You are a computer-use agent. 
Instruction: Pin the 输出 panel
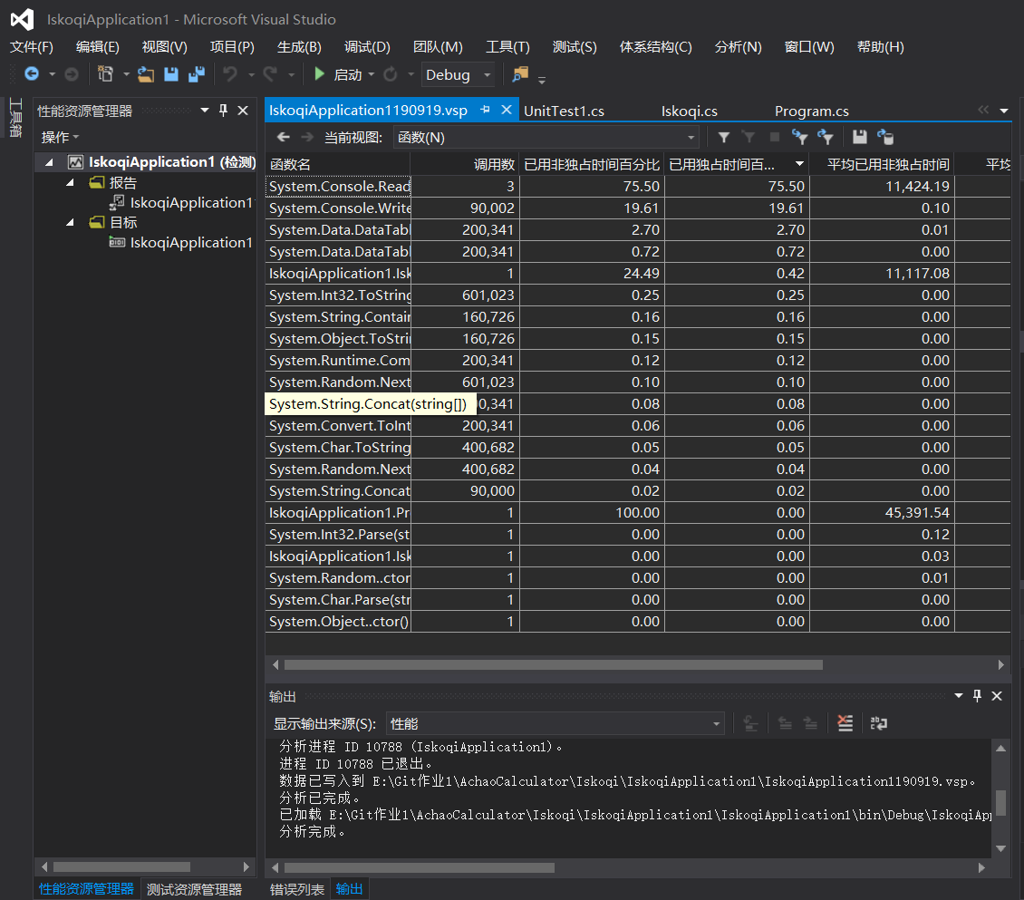click(977, 695)
